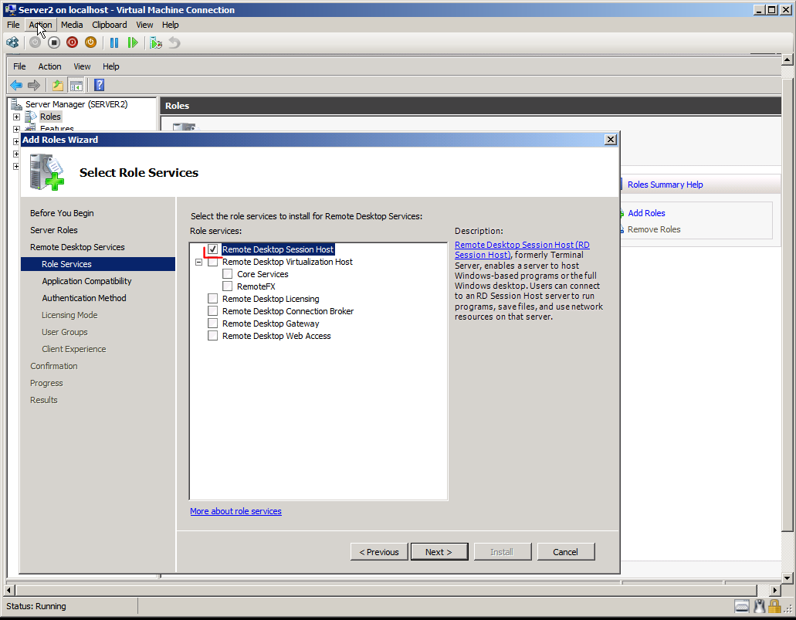This screenshot has width=796, height=620.
Task: Click the Remove Roles link
Action: 654,229
